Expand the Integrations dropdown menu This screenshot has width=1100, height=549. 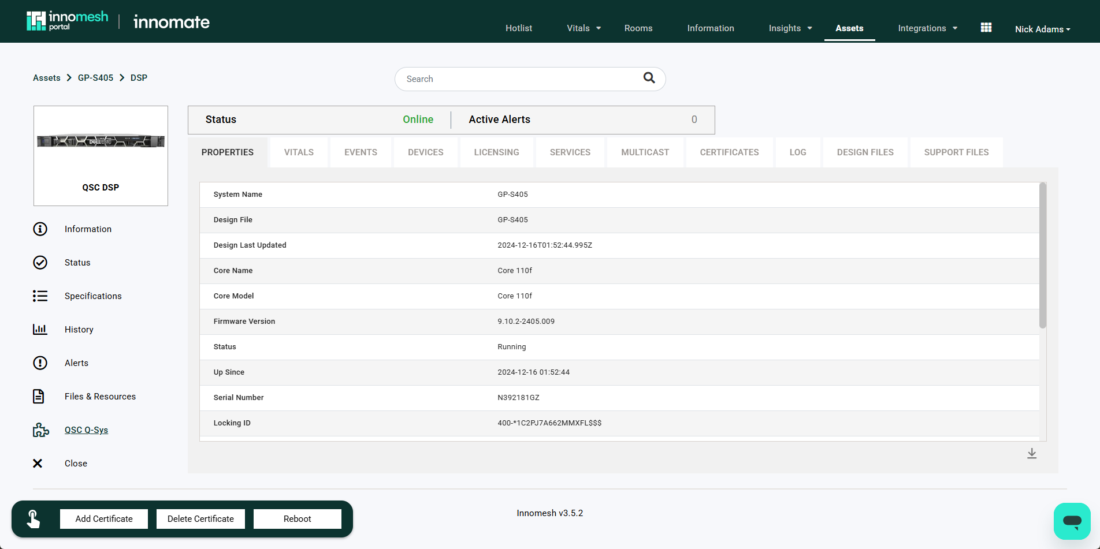tap(927, 28)
